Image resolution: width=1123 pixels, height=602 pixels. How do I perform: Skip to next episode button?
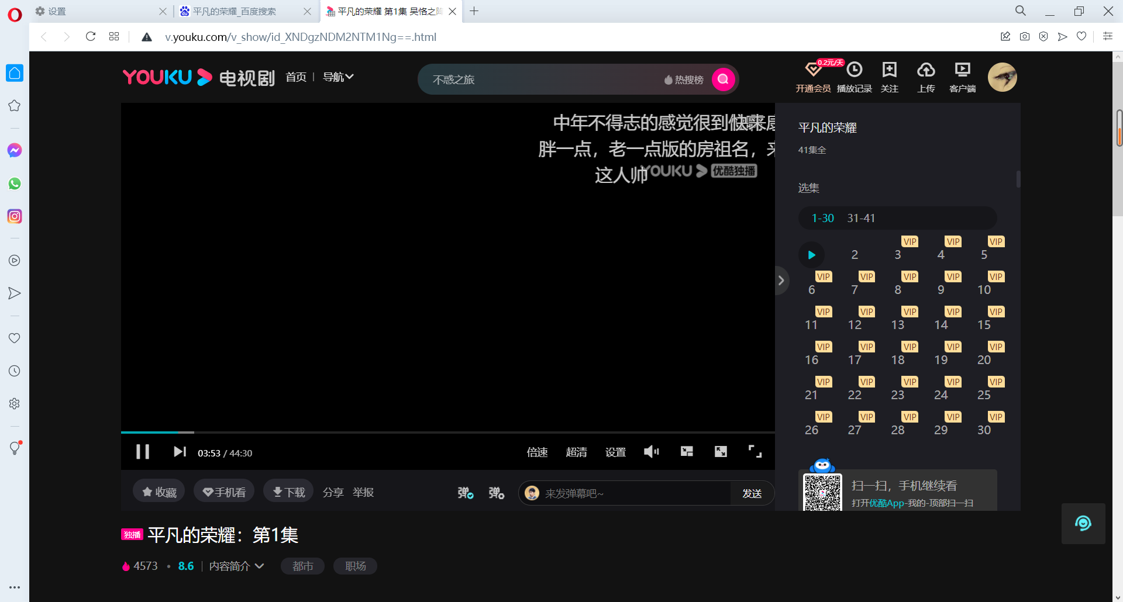tap(180, 452)
